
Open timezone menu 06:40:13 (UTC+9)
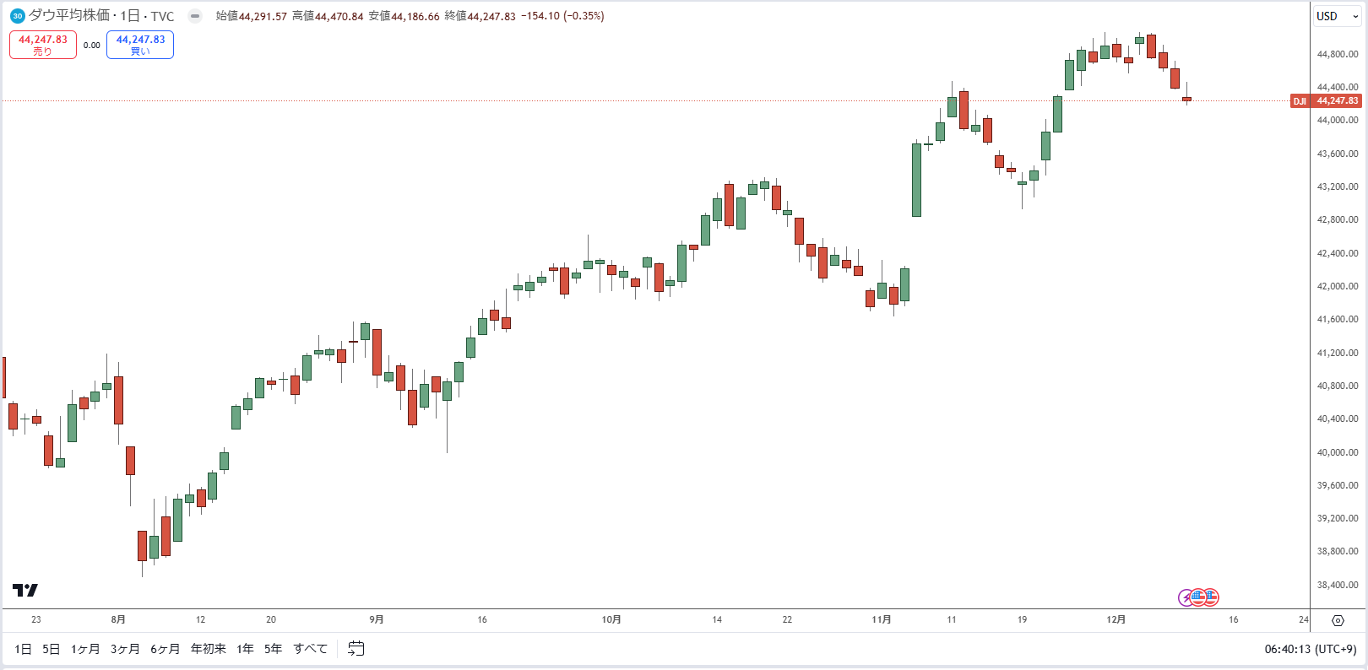click(1311, 649)
